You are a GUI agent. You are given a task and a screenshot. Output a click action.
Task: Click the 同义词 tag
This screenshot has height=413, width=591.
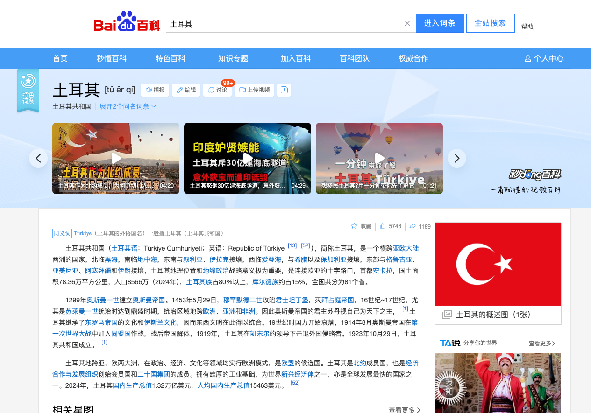click(x=62, y=233)
